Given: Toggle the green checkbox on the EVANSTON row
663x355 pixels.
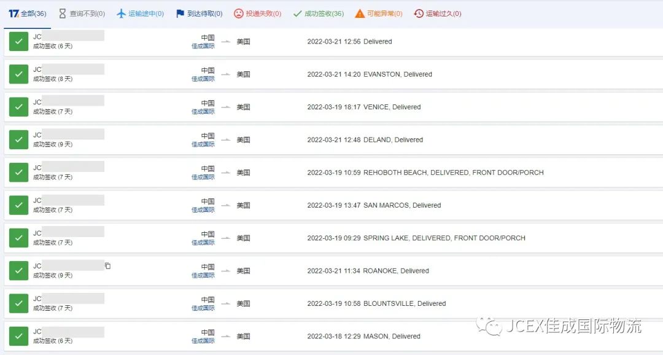Looking at the screenshot, I should tap(19, 74).
